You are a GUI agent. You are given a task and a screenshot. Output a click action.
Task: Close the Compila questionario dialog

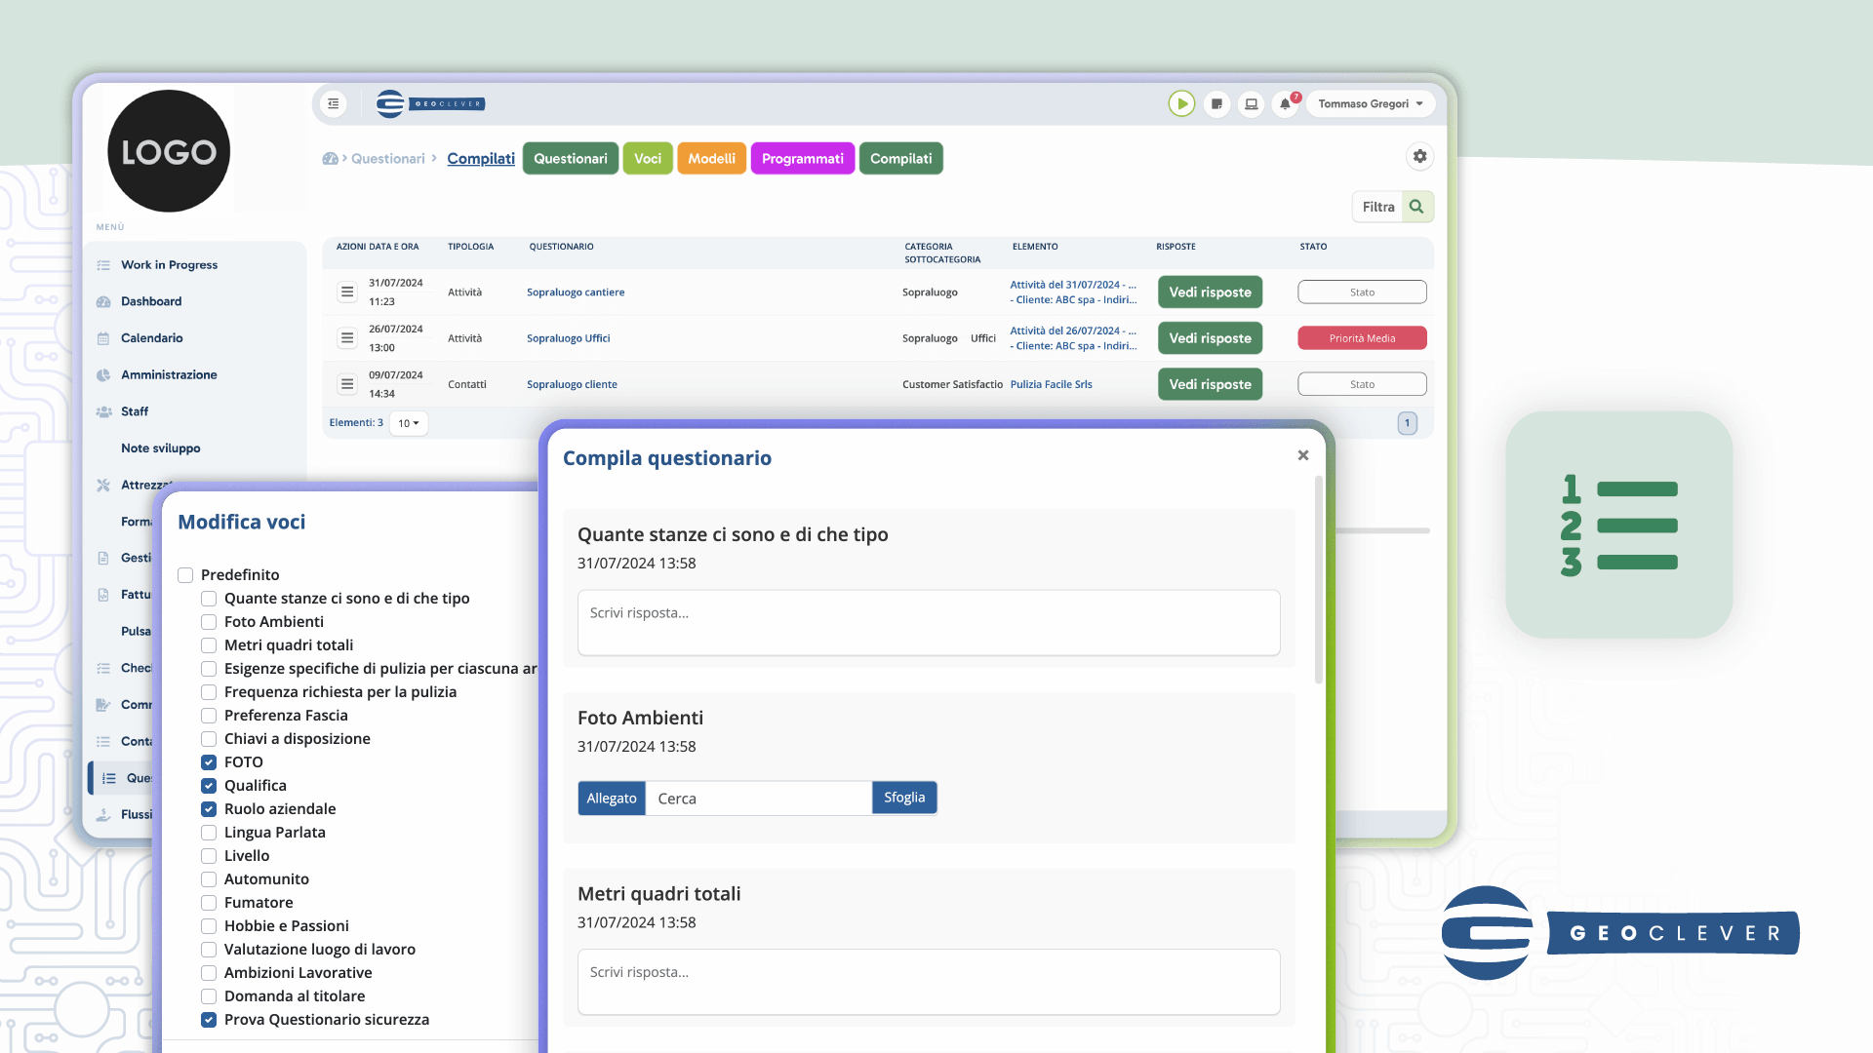pos(1303,455)
